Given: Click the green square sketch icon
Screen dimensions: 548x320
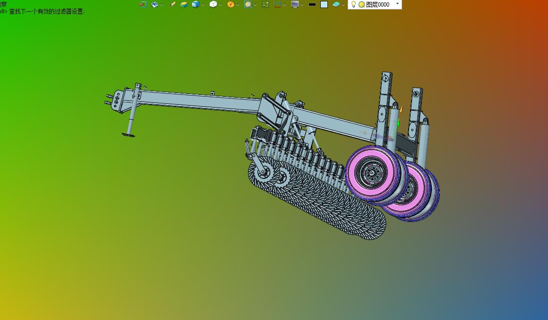Looking at the screenshot, I should (x=265, y=5).
